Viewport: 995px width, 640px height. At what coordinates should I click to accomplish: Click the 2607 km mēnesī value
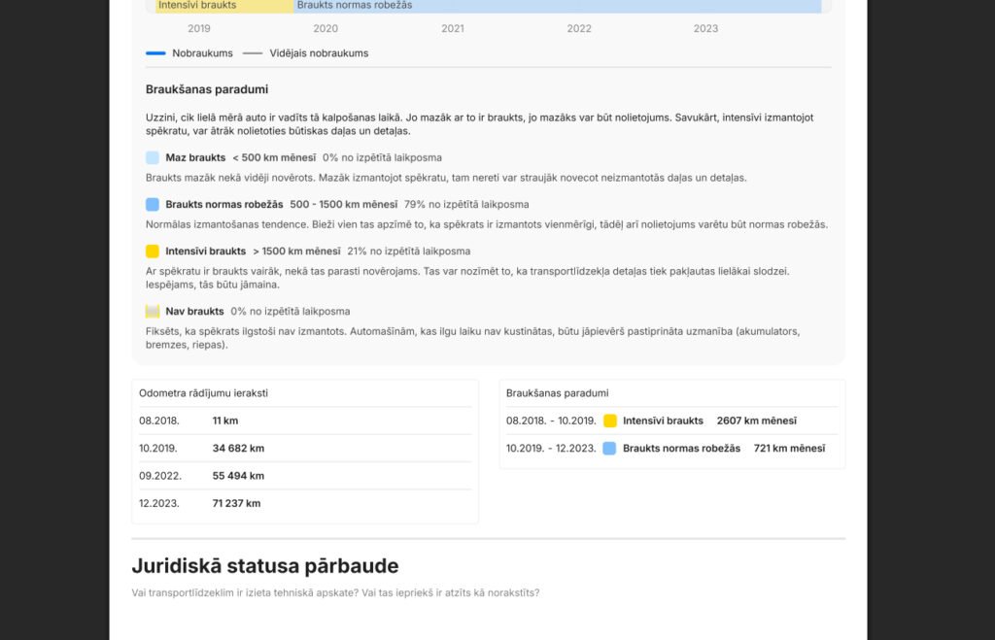(756, 421)
